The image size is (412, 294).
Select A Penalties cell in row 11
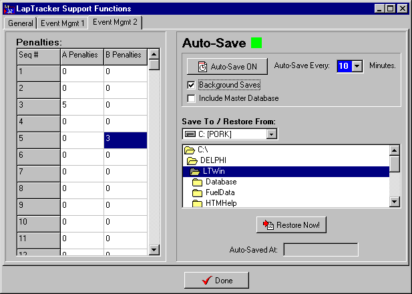[82, 241]
